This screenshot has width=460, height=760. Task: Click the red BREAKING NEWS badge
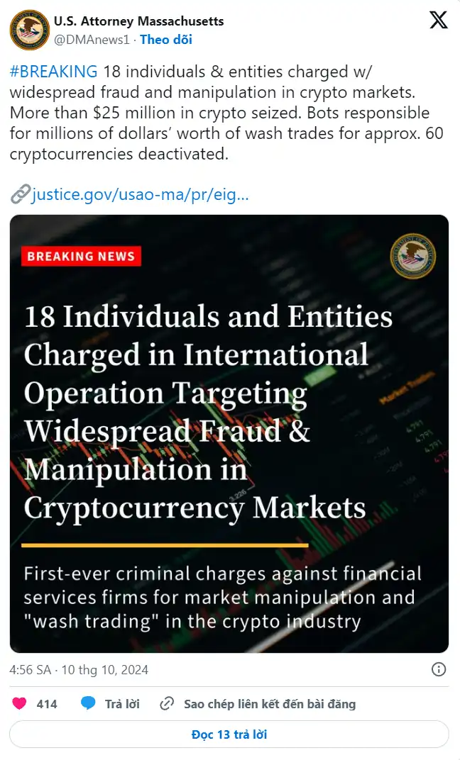[x=81, y=256]
